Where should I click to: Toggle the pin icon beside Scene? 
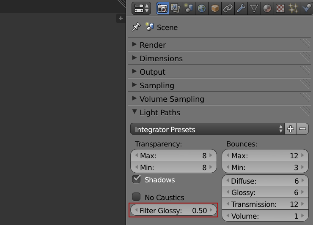pos(136,27)
